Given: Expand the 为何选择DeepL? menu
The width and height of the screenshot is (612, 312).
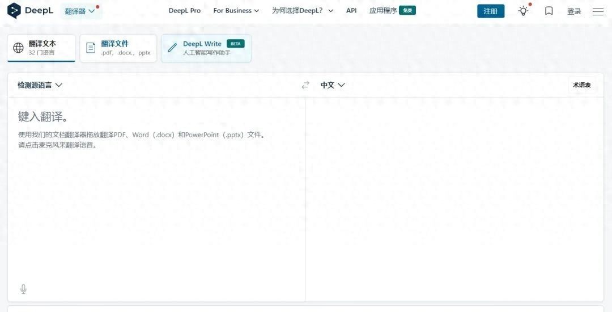Looking at the screenshot, I should [x=303, y=11].
